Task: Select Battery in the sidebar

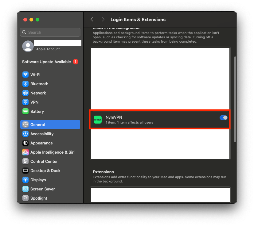Action: (x=37, y=111)
